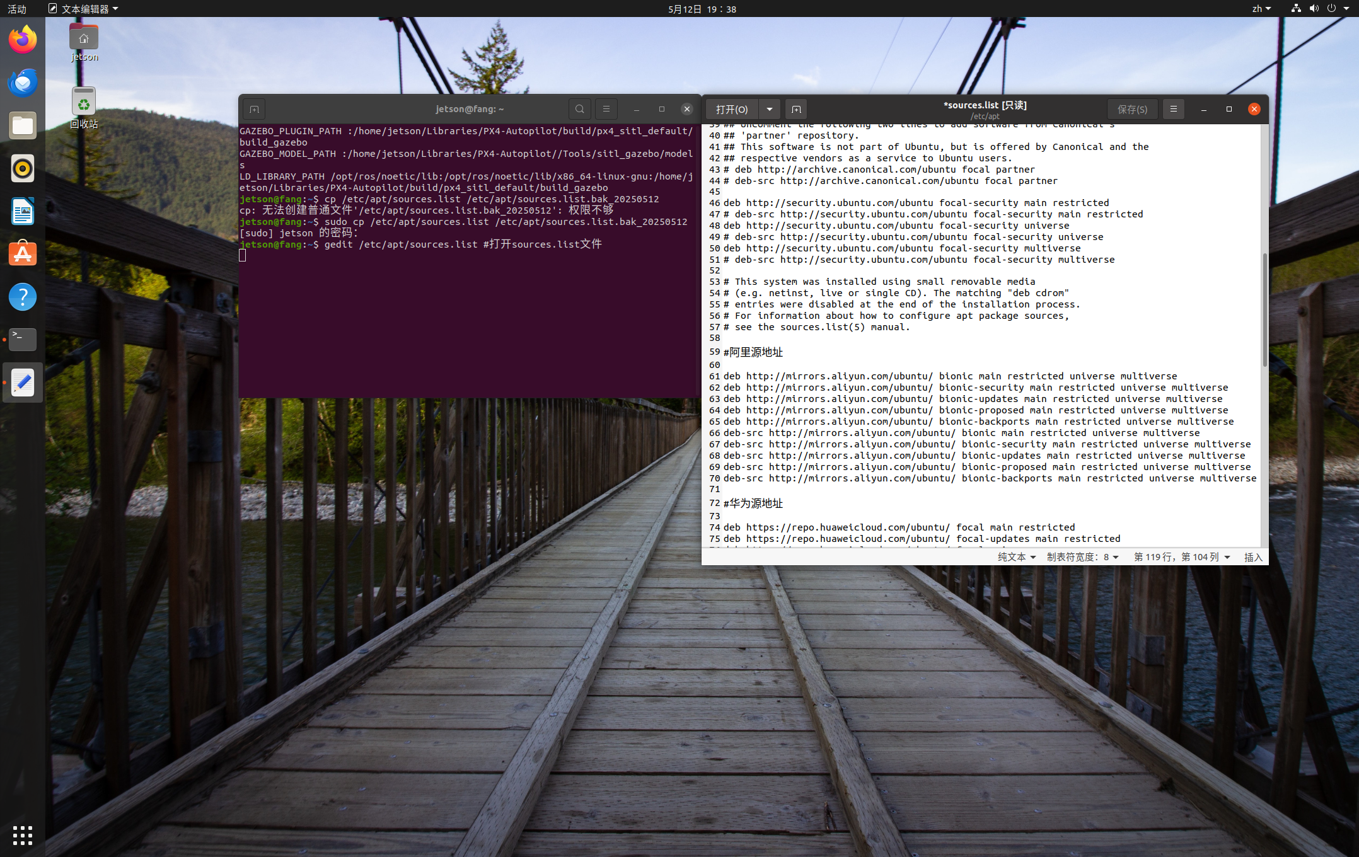The height and width of the screenshot is (857, 1359).
Task: Click the gedit vertical scrollbar
Action: pyautogui.click(x=1264, y=309)
